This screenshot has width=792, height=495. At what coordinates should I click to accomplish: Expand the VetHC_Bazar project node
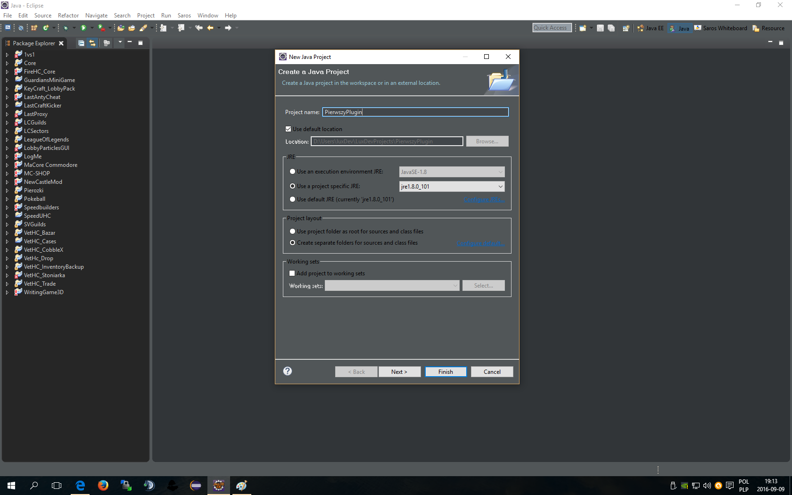click(7, 233)
